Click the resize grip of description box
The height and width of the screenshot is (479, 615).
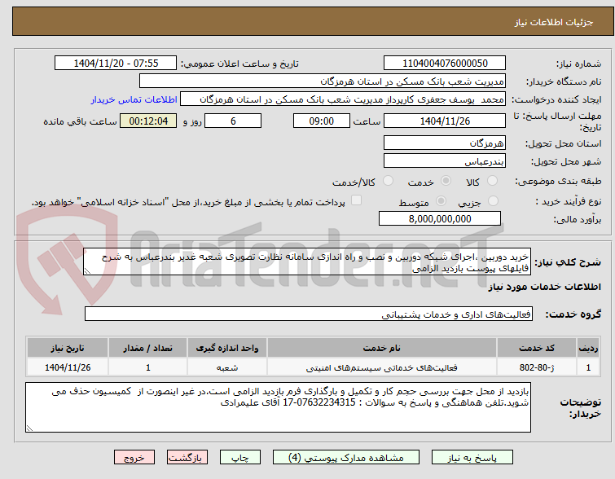(87, 271)
